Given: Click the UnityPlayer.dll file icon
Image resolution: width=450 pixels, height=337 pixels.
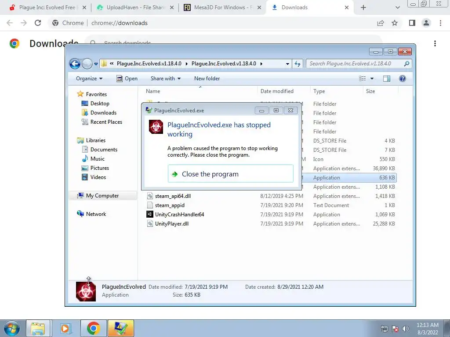Looking at the screenshot, I should point(150,223).
